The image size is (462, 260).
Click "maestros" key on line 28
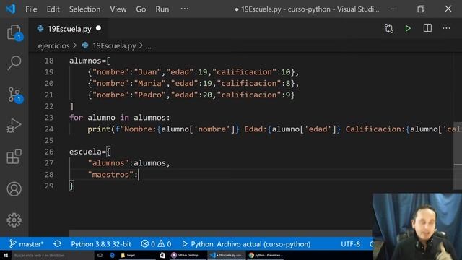(x=110, y=175)
